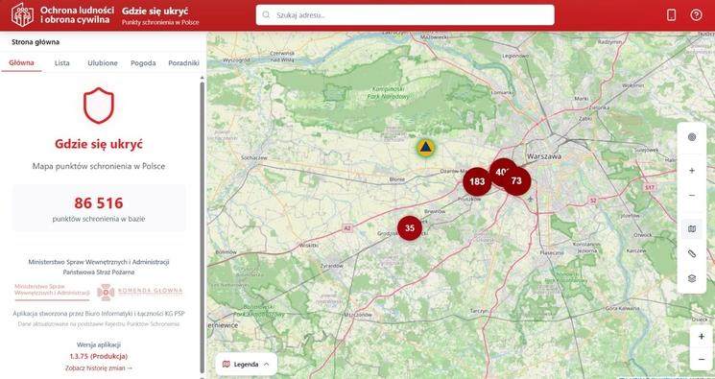This screenshot has width=715, height=379.
Task: Open the Poradniki tab
Action: click(x=183, y=63)
